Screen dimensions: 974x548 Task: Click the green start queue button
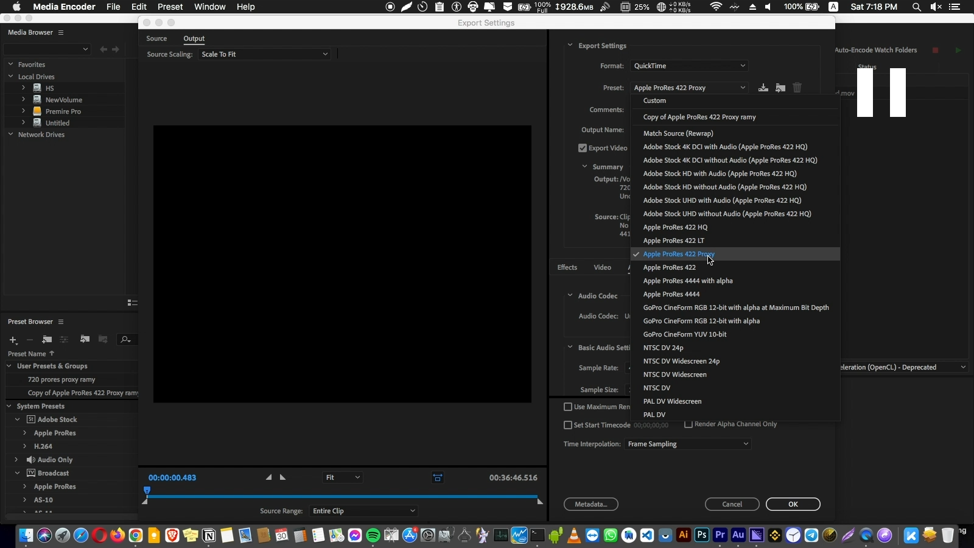pyautogui.click(x=958, y=50)
